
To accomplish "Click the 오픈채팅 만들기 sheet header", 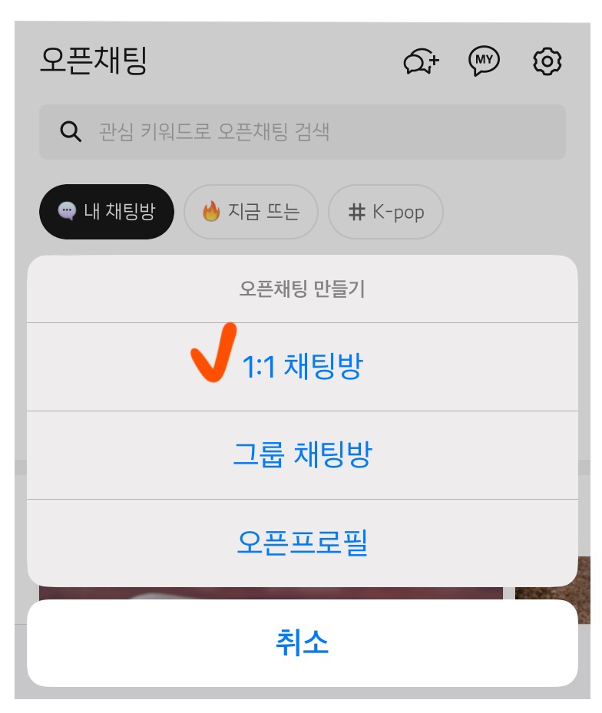I will click(x=302, y=289).
